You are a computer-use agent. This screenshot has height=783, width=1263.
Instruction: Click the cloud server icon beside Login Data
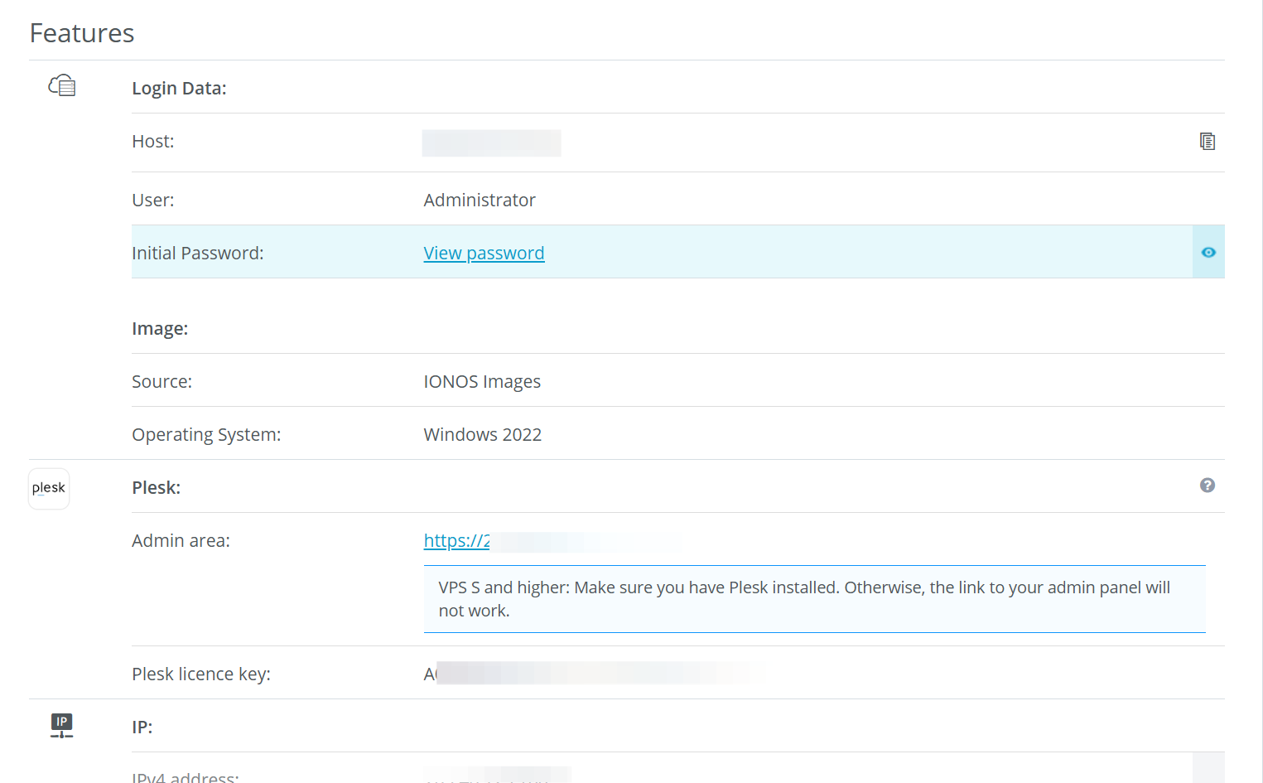coord(62,85)
